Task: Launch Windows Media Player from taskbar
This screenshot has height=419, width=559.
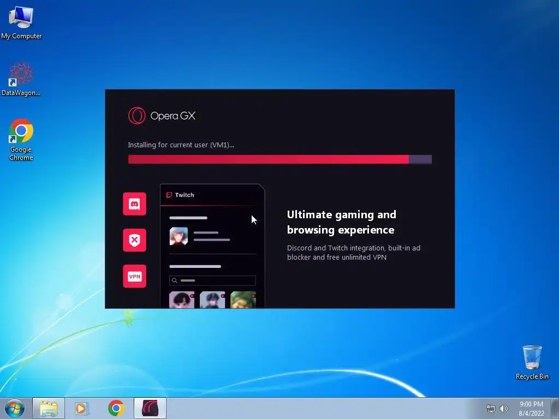Action: coord(82,408)
